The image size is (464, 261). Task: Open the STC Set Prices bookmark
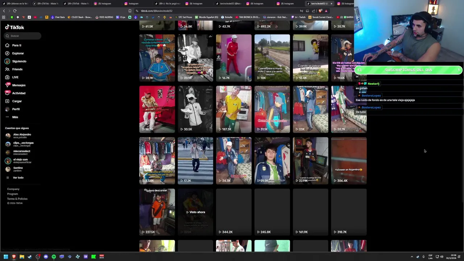[x=183, y=17]
